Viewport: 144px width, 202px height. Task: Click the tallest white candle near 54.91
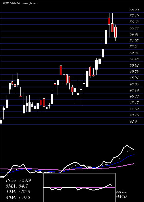coord(106,37)
